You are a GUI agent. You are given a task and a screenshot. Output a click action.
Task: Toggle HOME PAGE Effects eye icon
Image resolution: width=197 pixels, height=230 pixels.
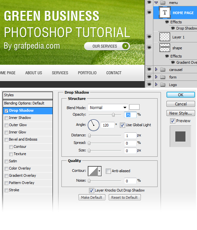tap(167, 22)
